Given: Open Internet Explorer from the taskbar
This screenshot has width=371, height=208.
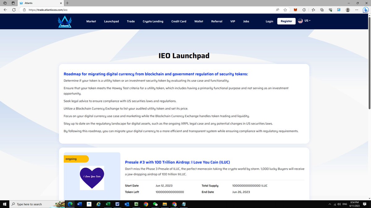Looking at the screenshot, I should pyautogui.click(x=98, y=204).
